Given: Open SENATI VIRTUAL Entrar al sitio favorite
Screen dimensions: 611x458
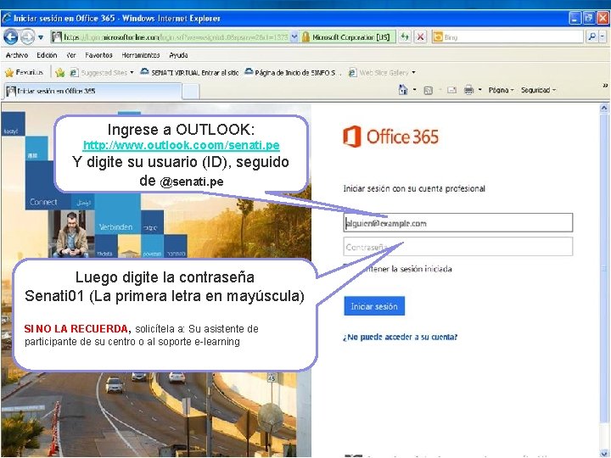Looking at the screenshot, I should (189, 72).
